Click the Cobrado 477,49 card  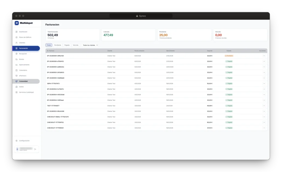(x=128, y=35)
